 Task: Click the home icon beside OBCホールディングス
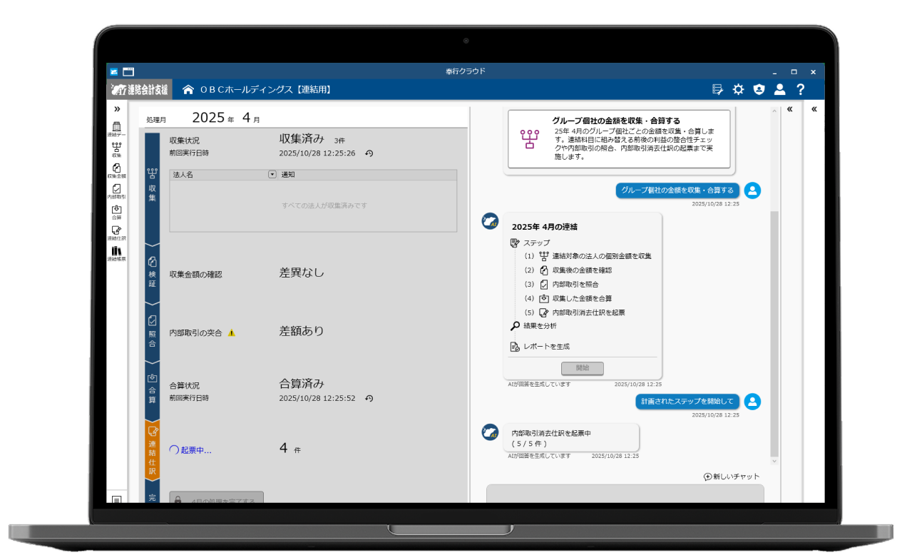click(188, 89)
